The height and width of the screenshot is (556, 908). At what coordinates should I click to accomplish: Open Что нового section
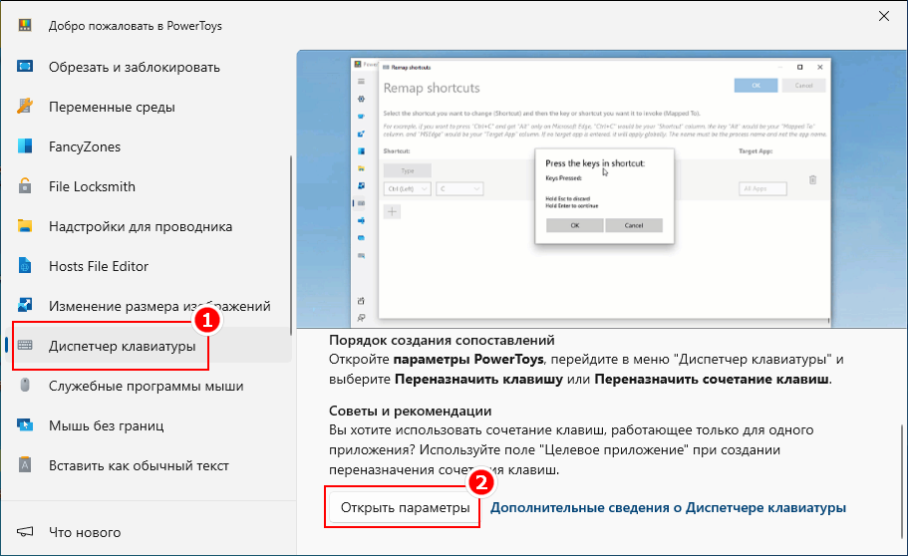pos(149,532)
